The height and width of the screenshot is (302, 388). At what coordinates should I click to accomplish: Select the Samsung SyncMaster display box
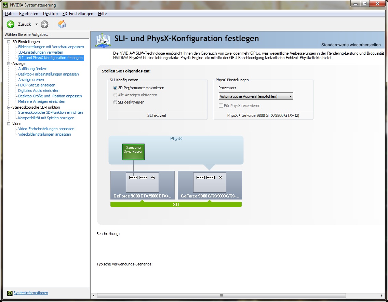tap(133, 152)
